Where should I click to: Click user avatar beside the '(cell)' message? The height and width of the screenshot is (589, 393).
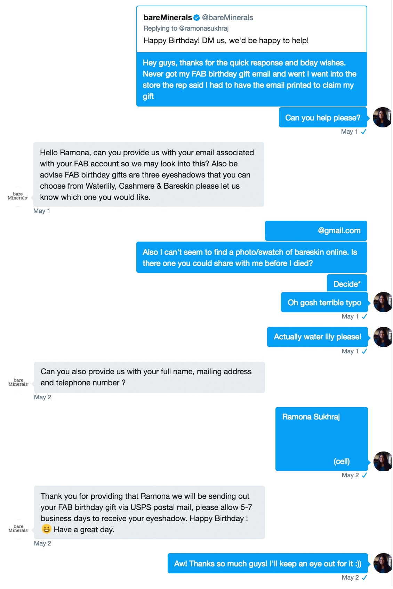pyautogui.click(x=383, y=461)
